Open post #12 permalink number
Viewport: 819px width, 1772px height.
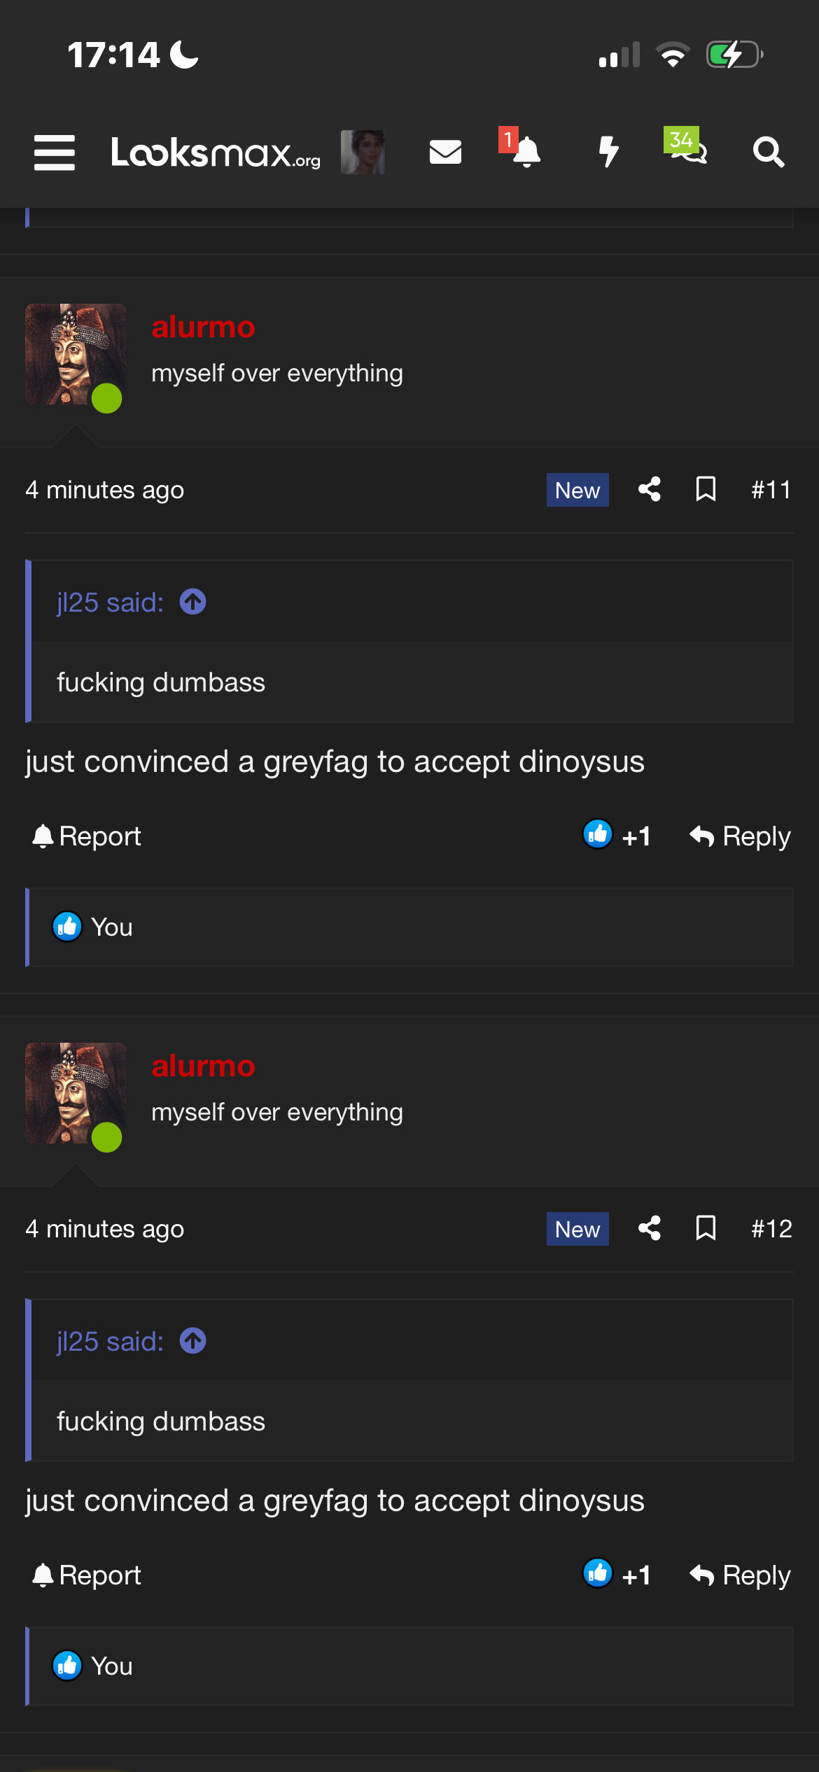[x=771, y=1229]
